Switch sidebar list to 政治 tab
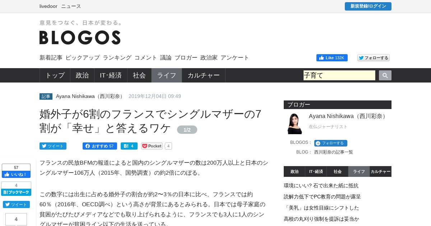This screenshot has height=226, width=431. point(295,171)
